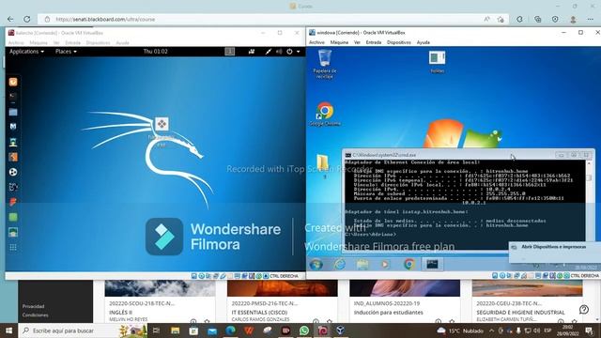601x338 pixels.
Task: Open SEGURIDAD E HIGIENE INDUSTRIAL course link
Action: (520, 313)
